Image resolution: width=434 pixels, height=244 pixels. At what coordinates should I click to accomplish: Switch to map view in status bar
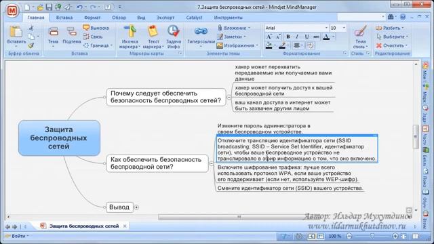pos(311,237)
